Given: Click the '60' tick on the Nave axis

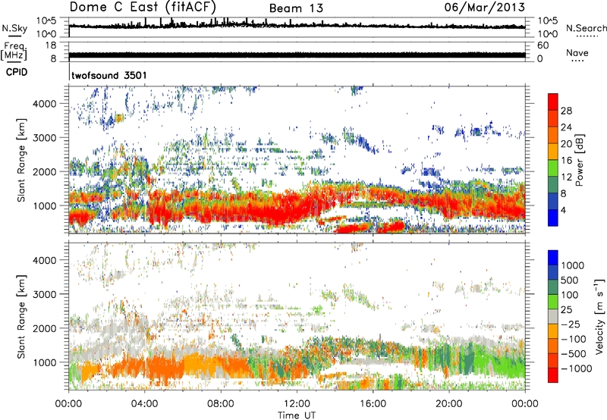Looking at the screenshot, I should point(543,45).
